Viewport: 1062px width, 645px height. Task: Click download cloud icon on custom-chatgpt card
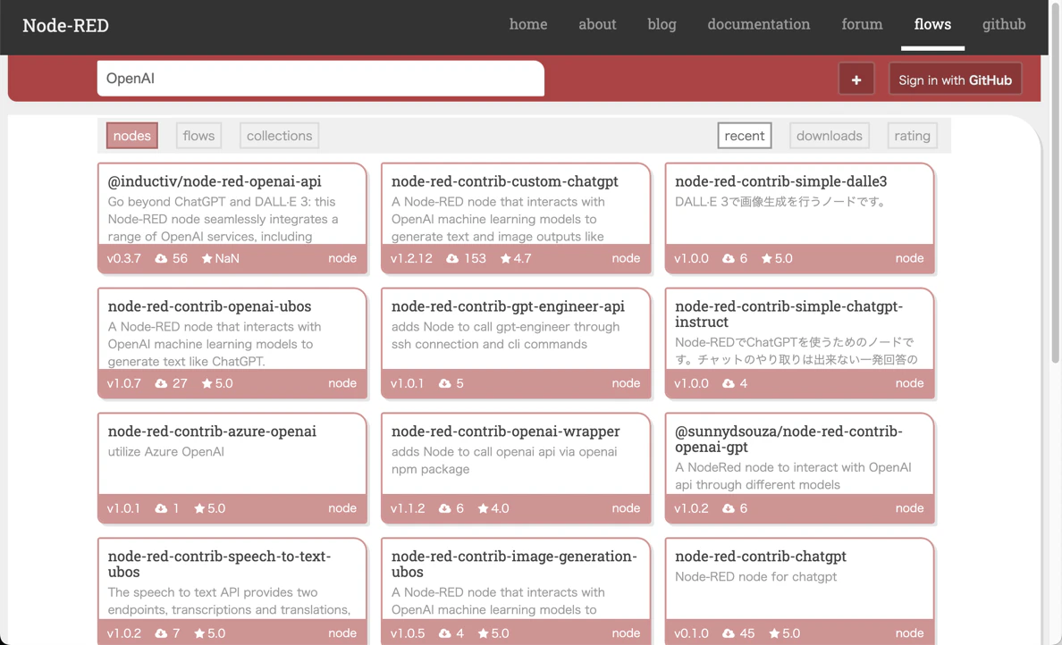tap(452, 258)
